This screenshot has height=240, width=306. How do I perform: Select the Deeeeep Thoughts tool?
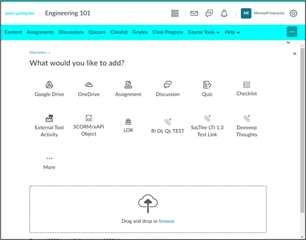click(x=246, y=126)
